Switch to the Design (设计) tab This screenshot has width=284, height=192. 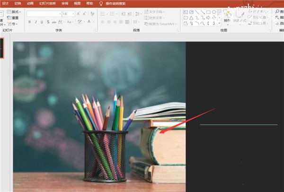pyautogui.click(x=5, y=3)
